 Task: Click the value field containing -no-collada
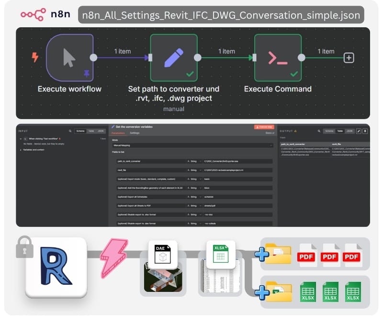[237, 223]
